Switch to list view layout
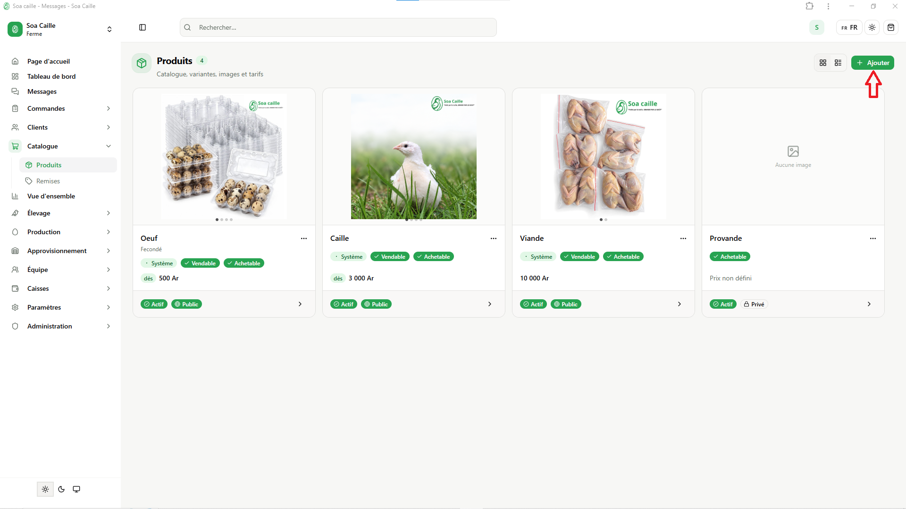 click(838, 63)
